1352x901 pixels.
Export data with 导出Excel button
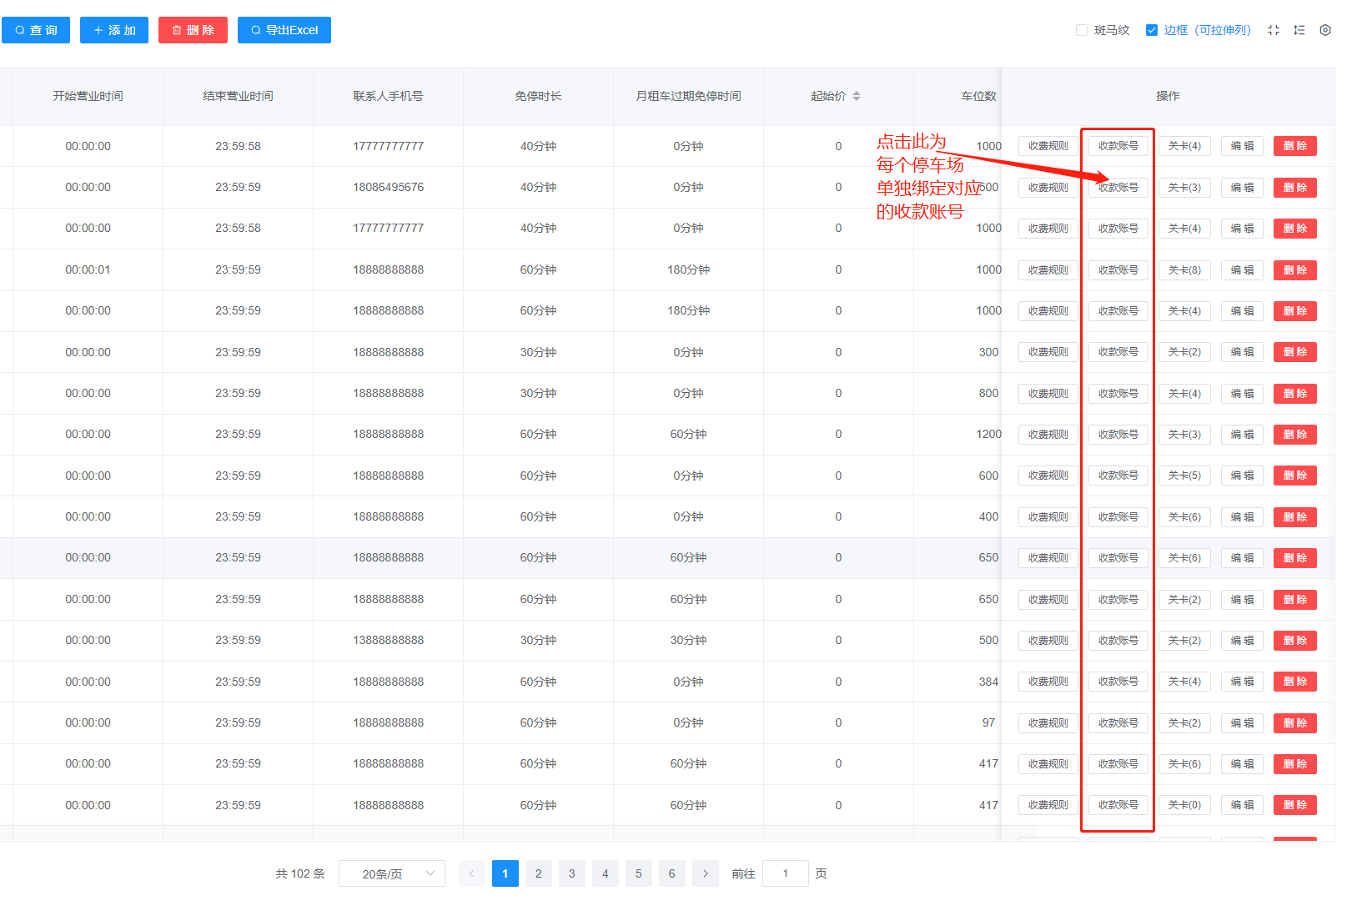tap(284, 30)
